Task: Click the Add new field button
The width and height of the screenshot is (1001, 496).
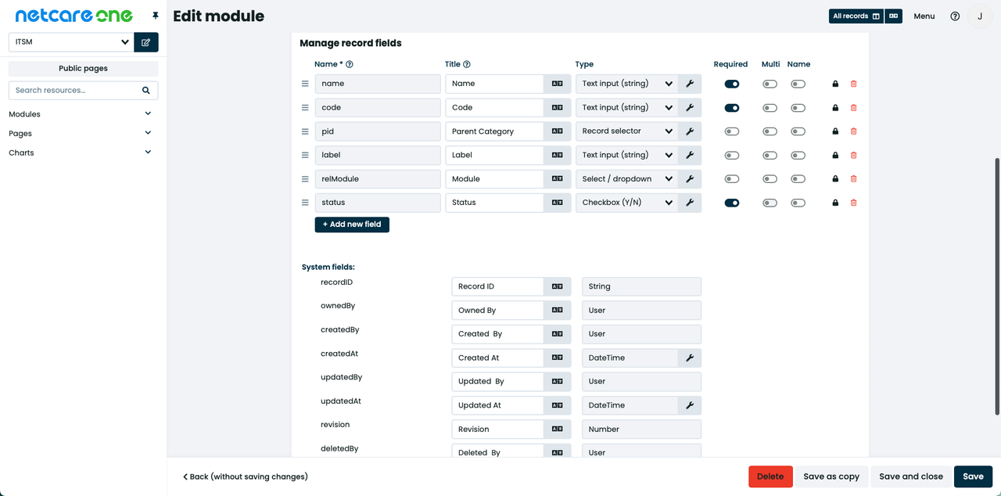Action: [x=352, y=225]
